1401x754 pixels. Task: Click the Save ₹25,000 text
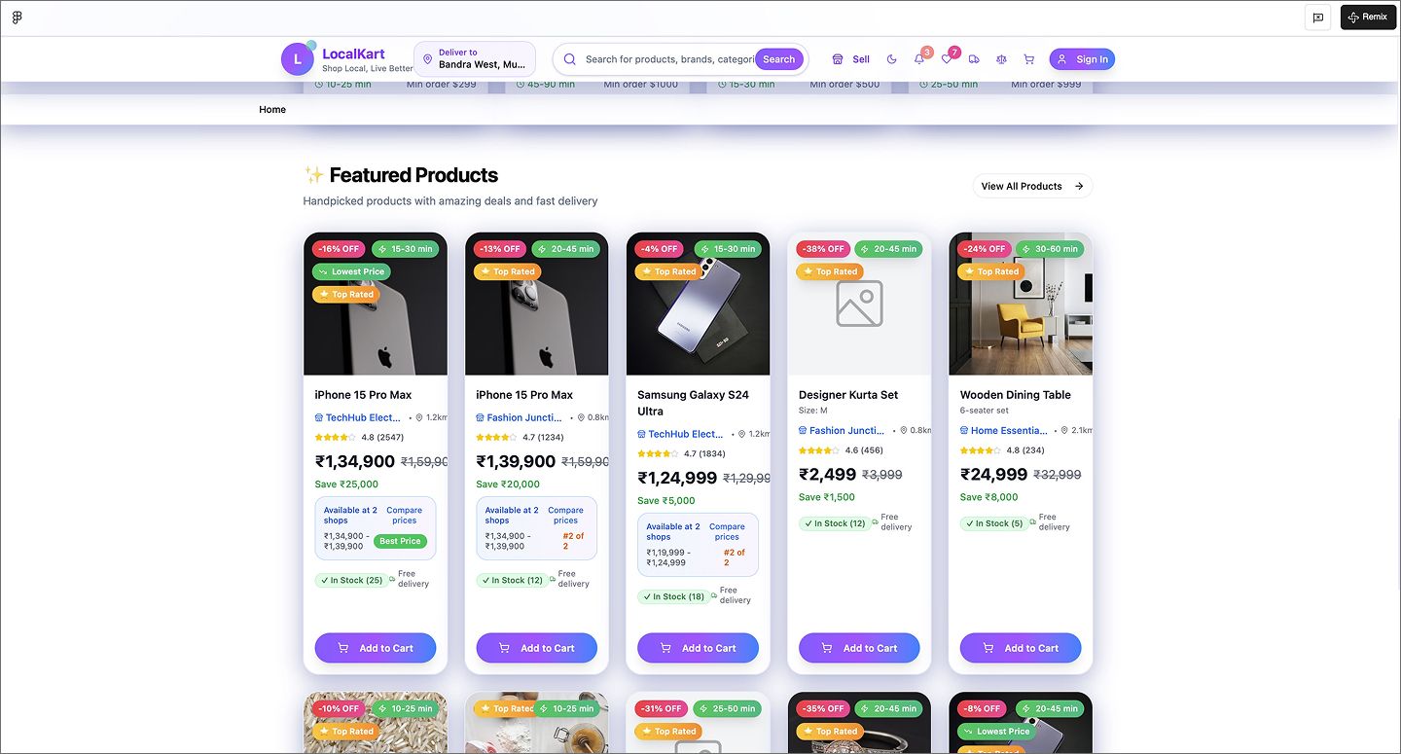tap(346, 484)
